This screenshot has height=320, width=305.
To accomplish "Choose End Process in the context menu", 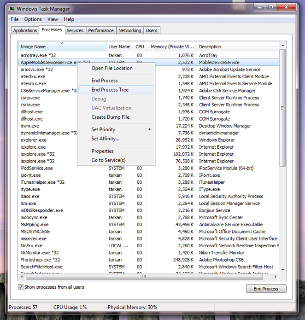I will 116,81.
